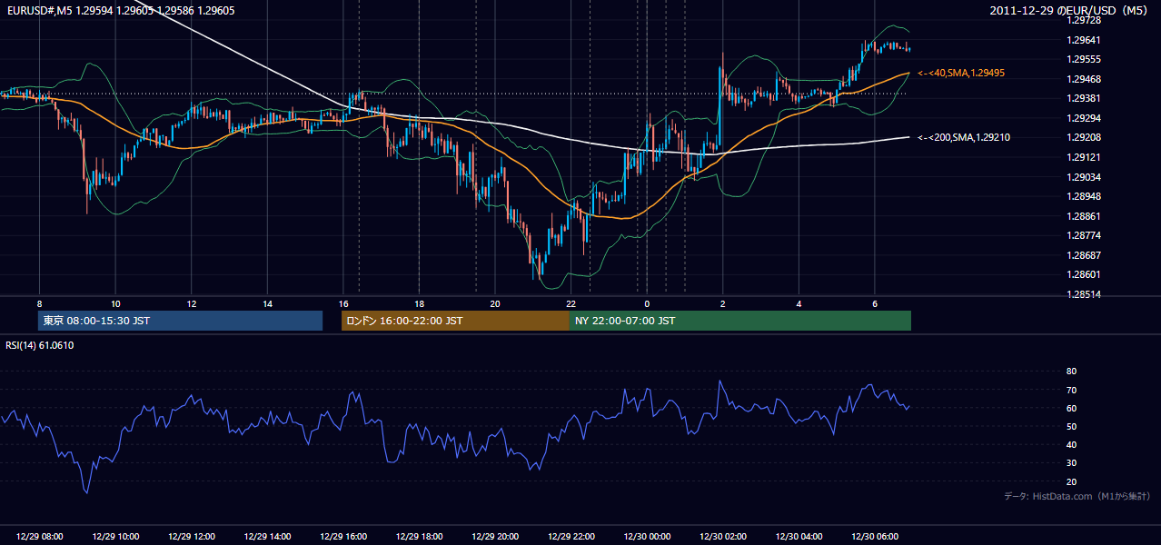The width and height of the screenshot is (1161, 545).
Task: Click price axis label 1.28687
Action: [1084, 255]
